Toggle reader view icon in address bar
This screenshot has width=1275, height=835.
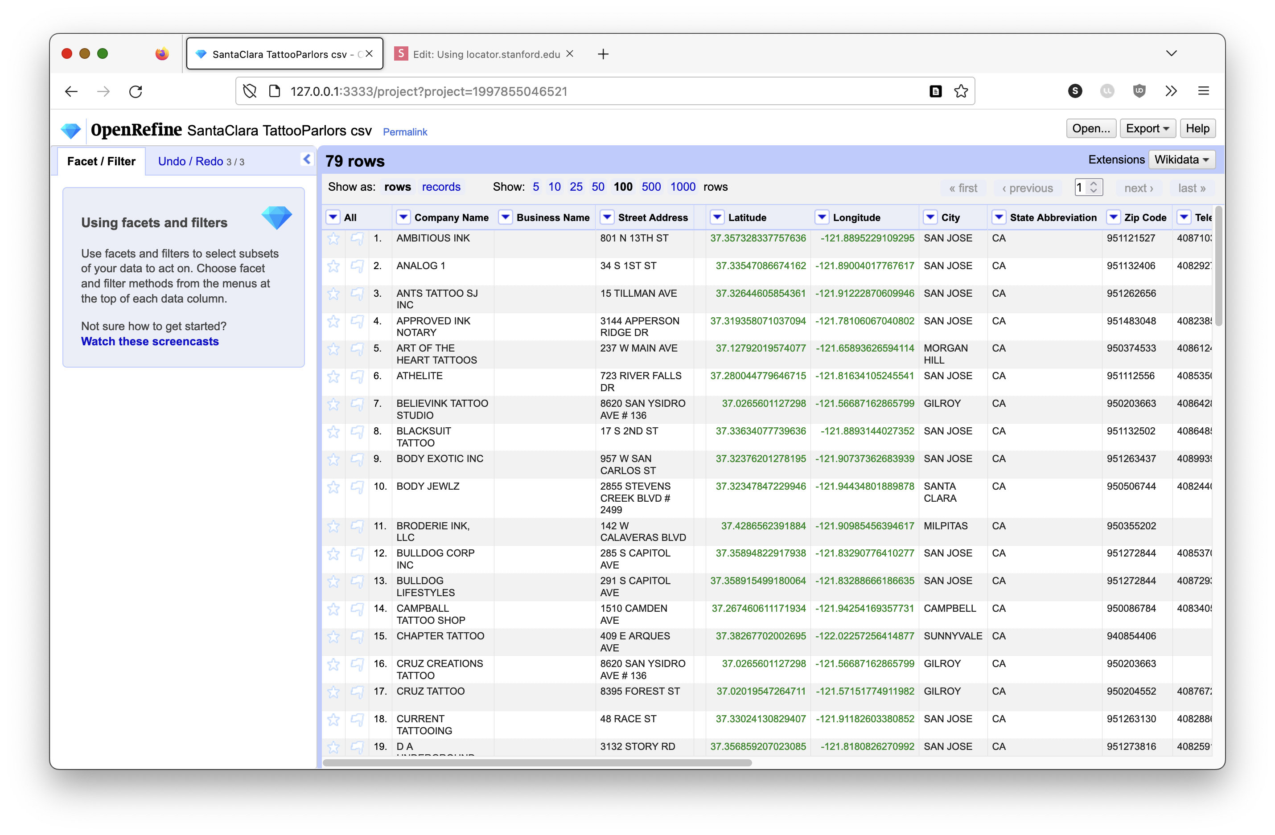pyautogui.click(x=935, y=92)
